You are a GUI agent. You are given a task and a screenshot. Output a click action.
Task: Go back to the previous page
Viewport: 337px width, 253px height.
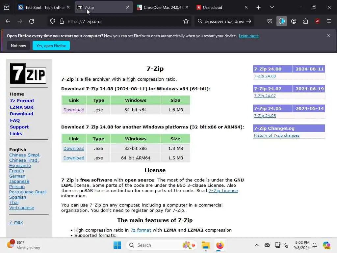8,21
